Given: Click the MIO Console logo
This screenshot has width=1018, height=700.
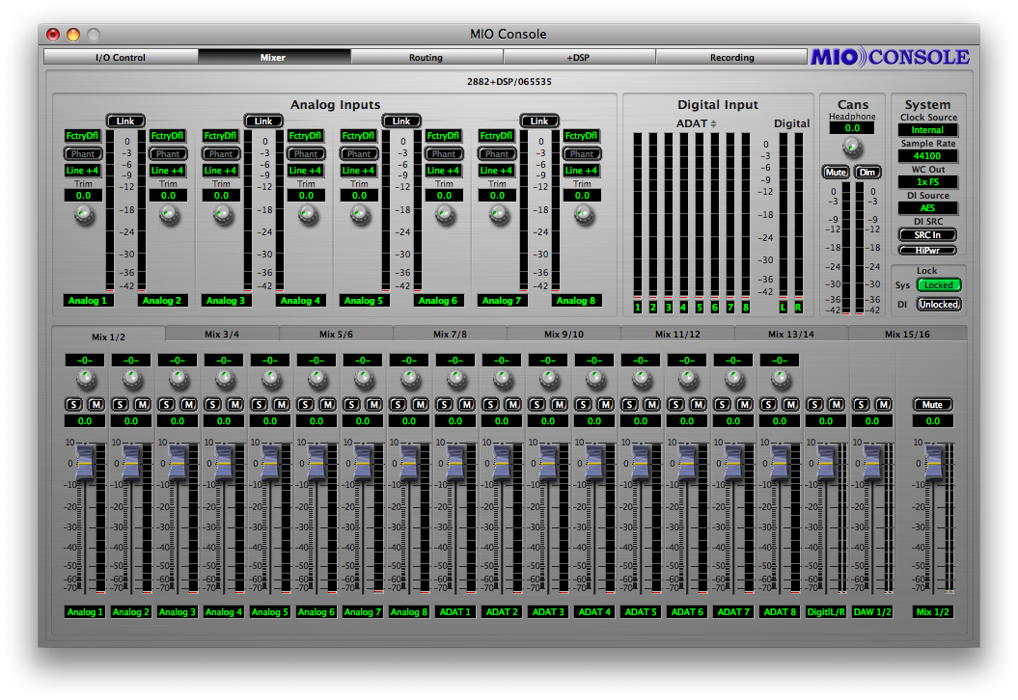Looking at the screenshot, I should (x=890, y=57).
